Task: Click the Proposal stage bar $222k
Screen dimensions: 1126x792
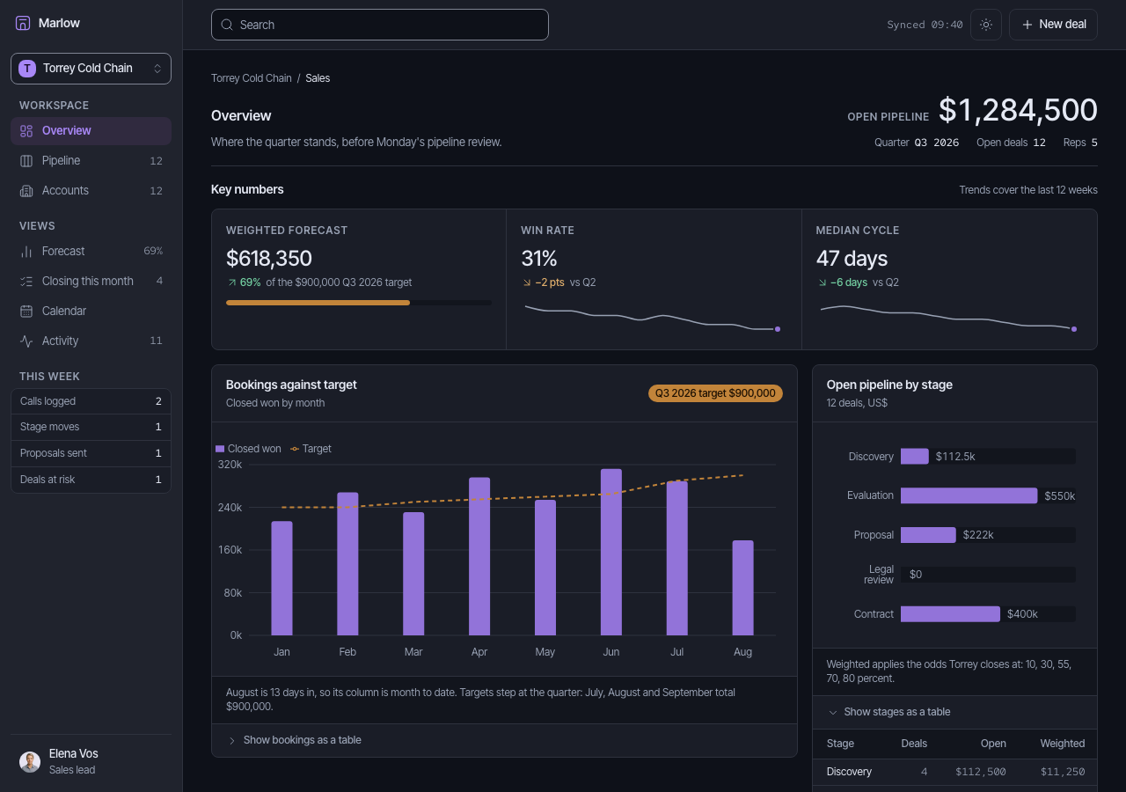Action: (x=928, y=535)
